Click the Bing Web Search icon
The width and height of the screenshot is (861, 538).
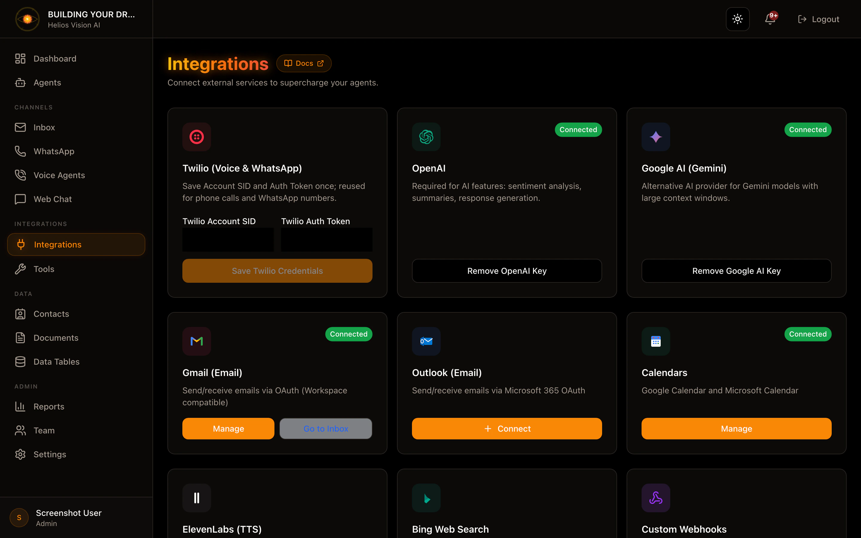point(426,497)
